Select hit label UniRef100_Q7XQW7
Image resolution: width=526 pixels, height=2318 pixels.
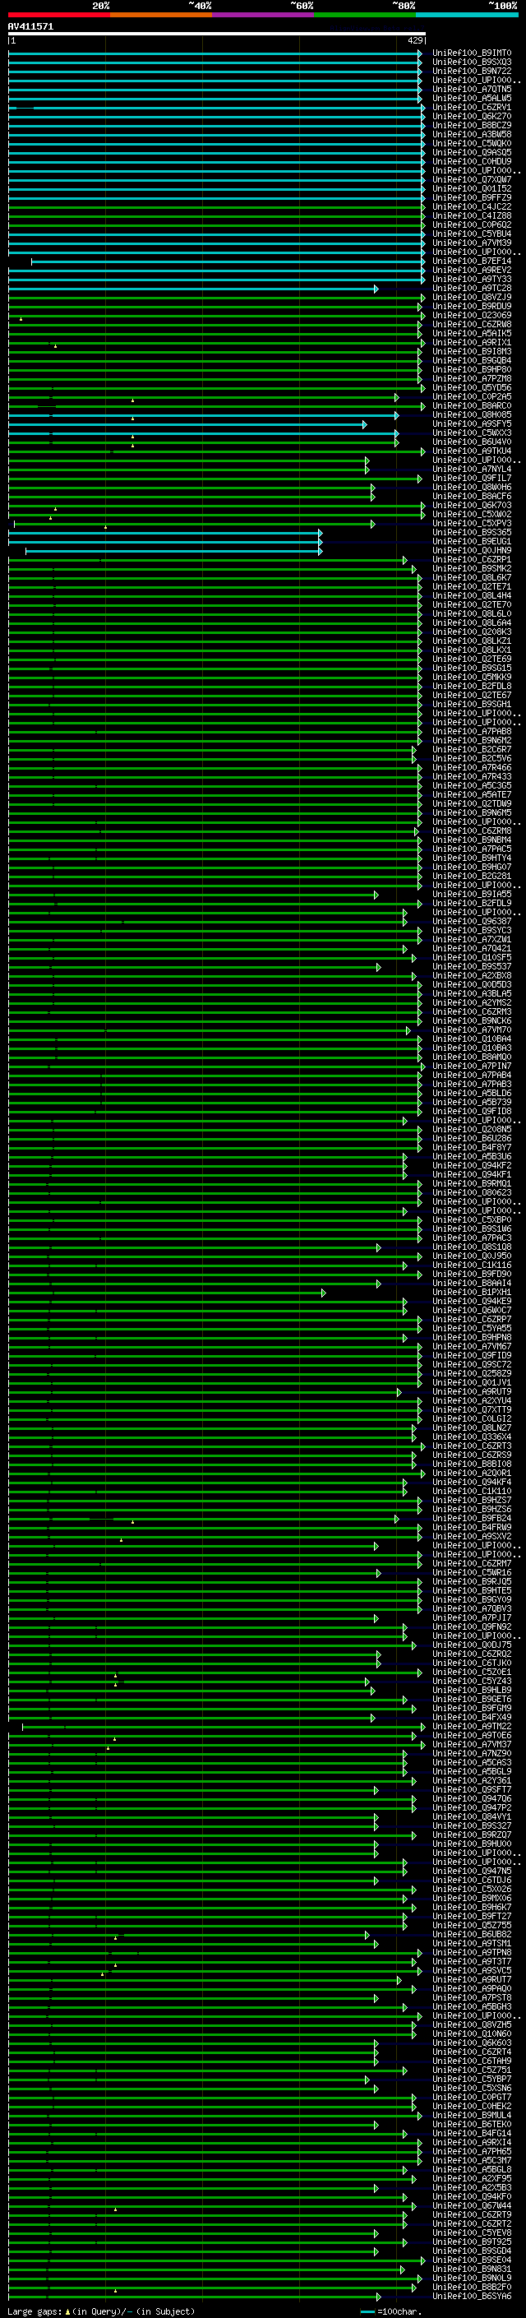pos(472,180)
